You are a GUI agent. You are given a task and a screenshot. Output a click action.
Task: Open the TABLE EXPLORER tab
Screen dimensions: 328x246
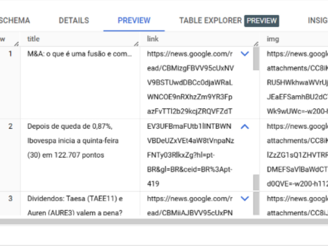coord(210,20)
